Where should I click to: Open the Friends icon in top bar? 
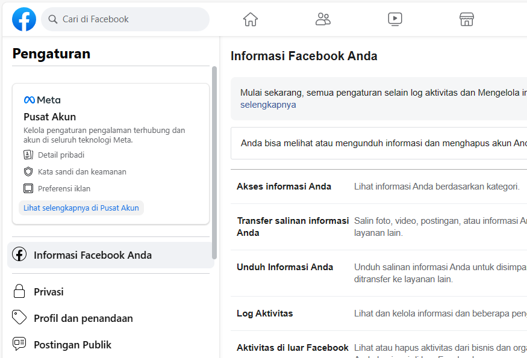(x=323, y=19)
